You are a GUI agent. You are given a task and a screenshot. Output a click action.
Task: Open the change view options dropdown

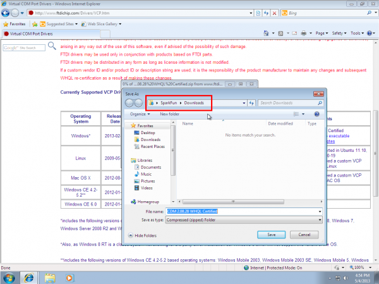[x=303, y=114]
